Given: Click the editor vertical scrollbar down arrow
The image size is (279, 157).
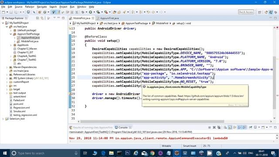Looking at the screenshot, I should pyautogui.click(x=274, y=118).
